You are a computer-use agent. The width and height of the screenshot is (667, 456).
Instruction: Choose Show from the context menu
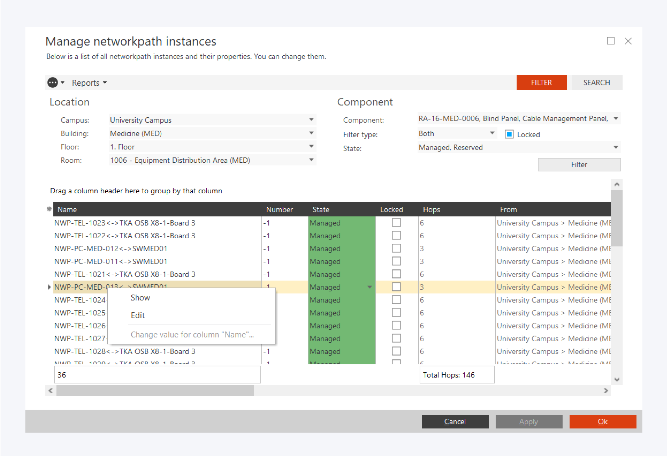(x=140, y=298)
